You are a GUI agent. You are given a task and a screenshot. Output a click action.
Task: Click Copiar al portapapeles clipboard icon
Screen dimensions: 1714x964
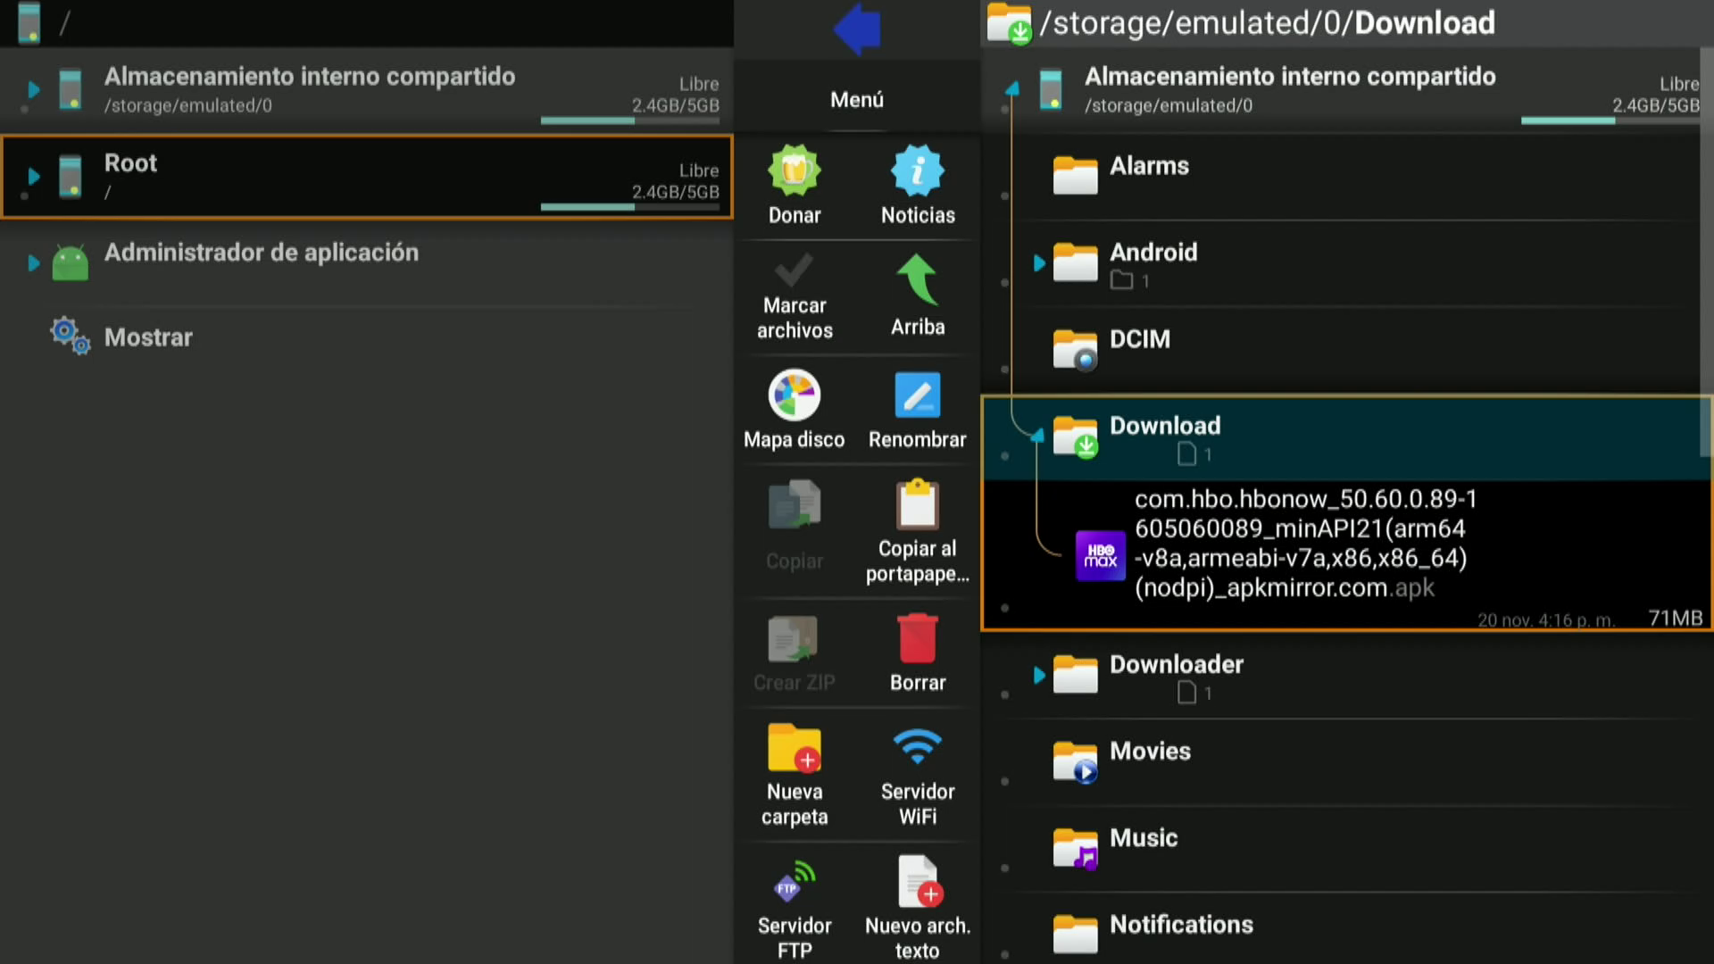917,505
